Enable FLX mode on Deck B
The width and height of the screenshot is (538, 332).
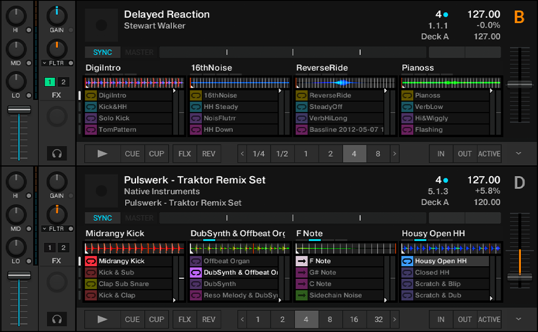185,154
